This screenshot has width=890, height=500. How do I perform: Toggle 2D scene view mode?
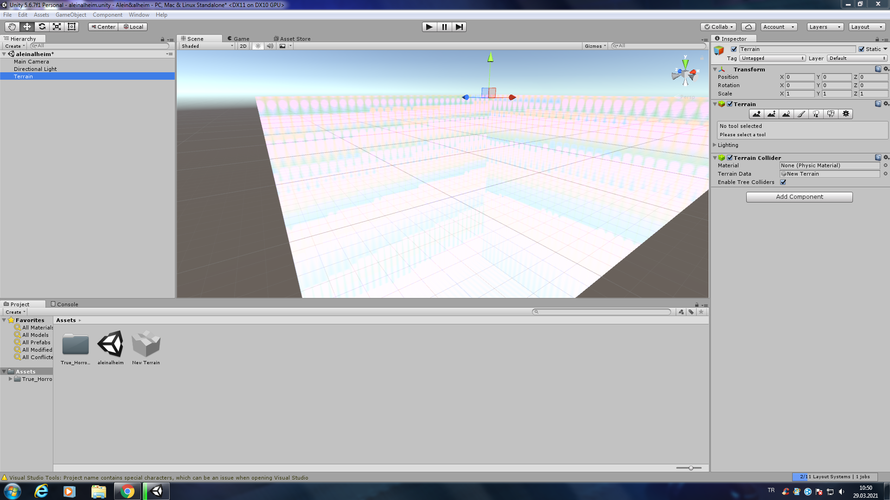click(243, 46)
